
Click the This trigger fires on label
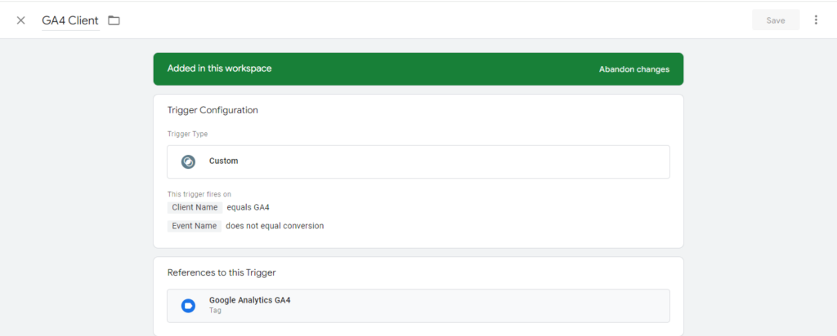pos(199,194)
